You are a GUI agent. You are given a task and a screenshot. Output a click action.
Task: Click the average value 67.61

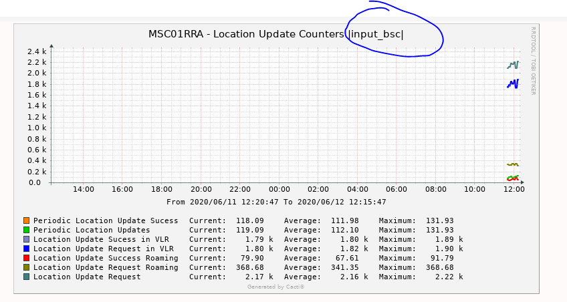(347, 258)
